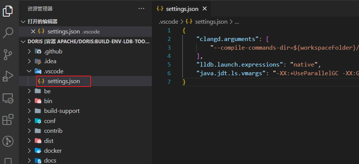The image size is (359, 164).
Task: Click the docker folder in explorer
Action: (x=53, y=150)
